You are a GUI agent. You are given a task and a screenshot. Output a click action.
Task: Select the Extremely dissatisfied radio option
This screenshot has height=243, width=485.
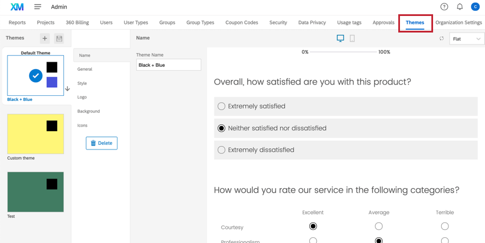tap(221, 150)
